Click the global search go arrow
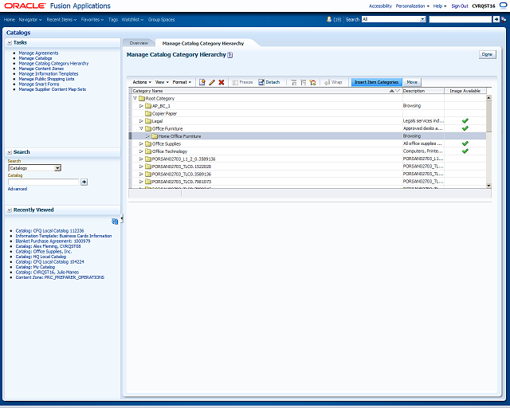Image resolution: width=510 pixels, height=408 pixels. click(x=496, y=19)
